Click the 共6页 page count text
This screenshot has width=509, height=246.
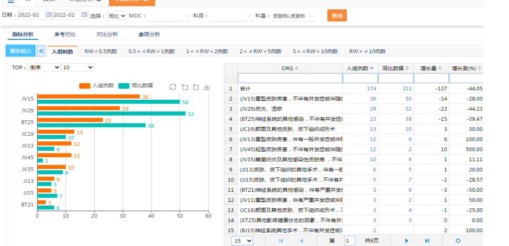click(371, 240)
